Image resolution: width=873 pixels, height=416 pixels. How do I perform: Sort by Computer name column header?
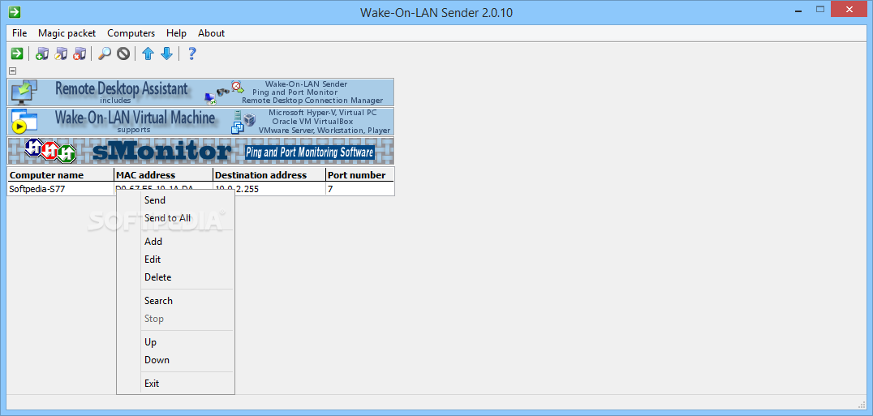tap(60, 174)
